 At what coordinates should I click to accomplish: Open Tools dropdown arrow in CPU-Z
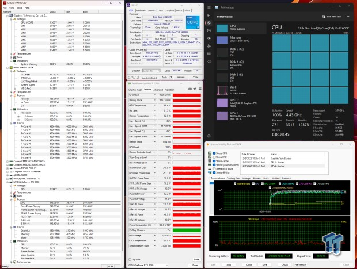[x=171, y=77]
